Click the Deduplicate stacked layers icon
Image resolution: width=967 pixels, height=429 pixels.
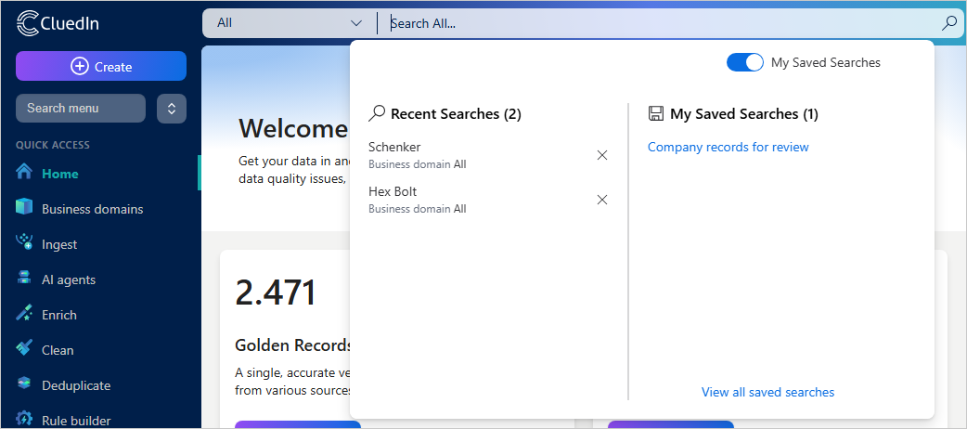coord(24,383)
